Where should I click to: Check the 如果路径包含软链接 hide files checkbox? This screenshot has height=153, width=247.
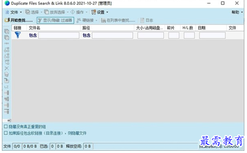click(x=6, y=133)
